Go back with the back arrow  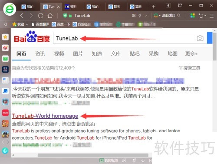tap(22, 16)
